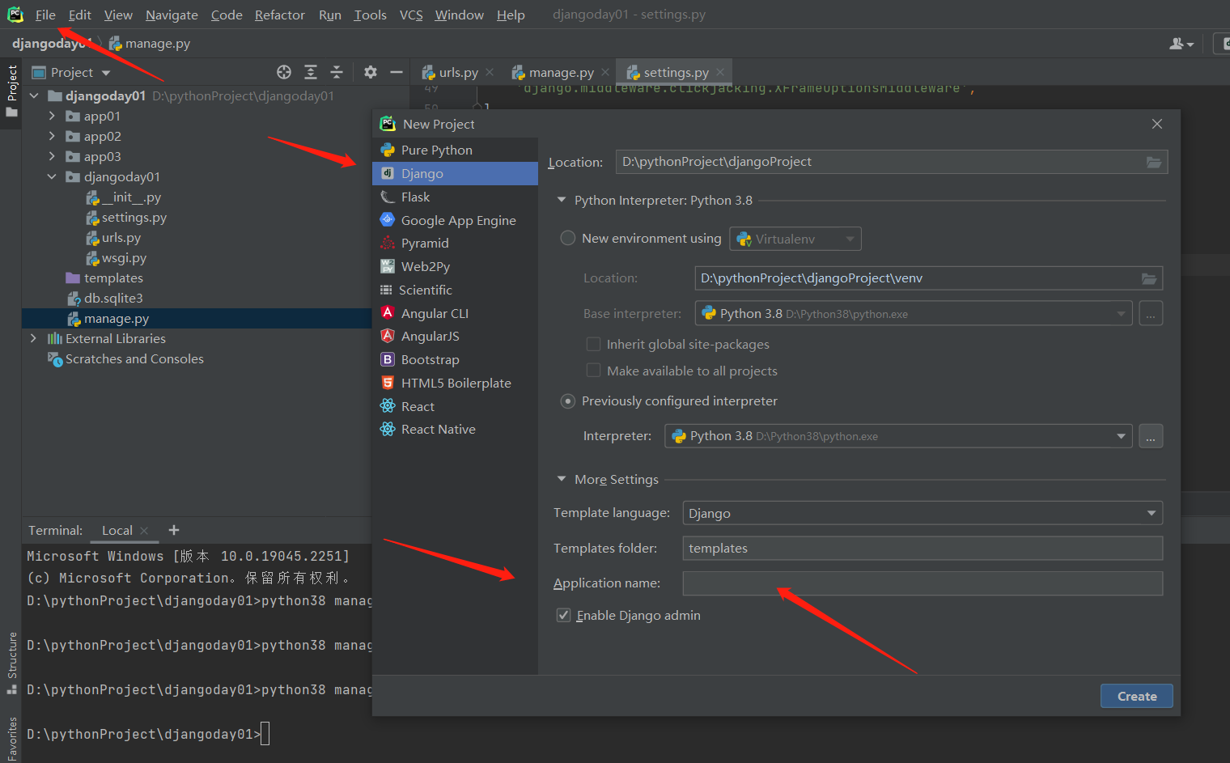Close the settings.py editor tab
The width and height of the screenshot is (1230, 763).
(720, 72)
